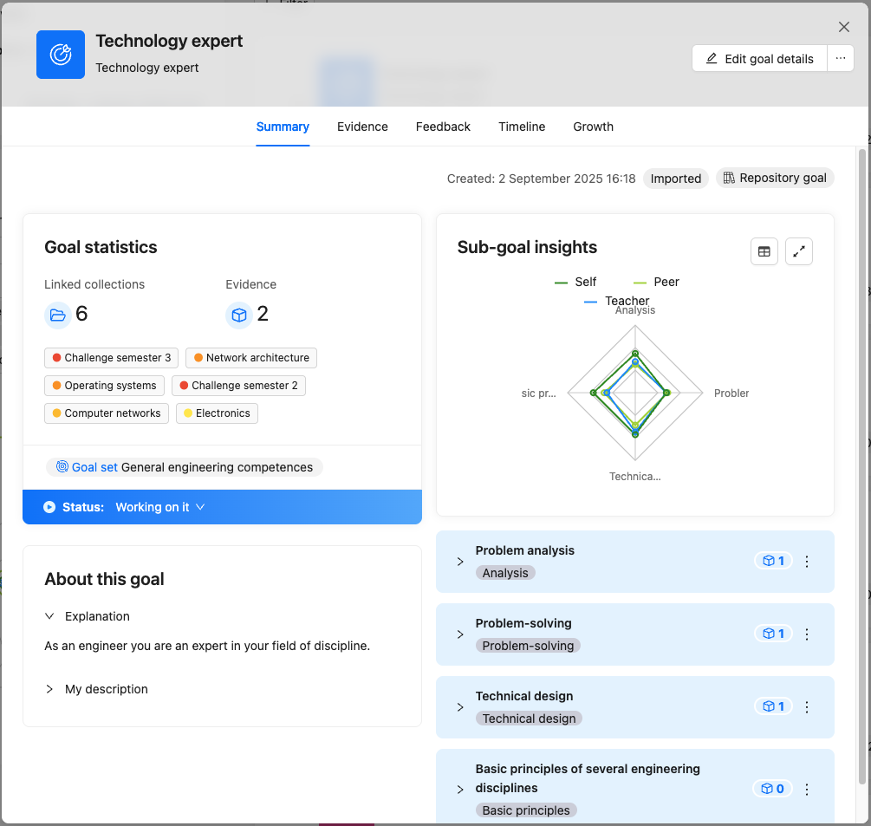Toggle the Peer legend series
Screen dimensions: 871x826
pyautogui.click(x=656, y=283)
